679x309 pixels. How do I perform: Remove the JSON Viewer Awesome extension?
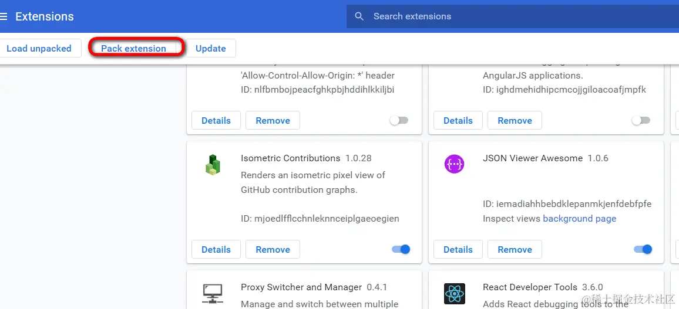pos(515,249)
